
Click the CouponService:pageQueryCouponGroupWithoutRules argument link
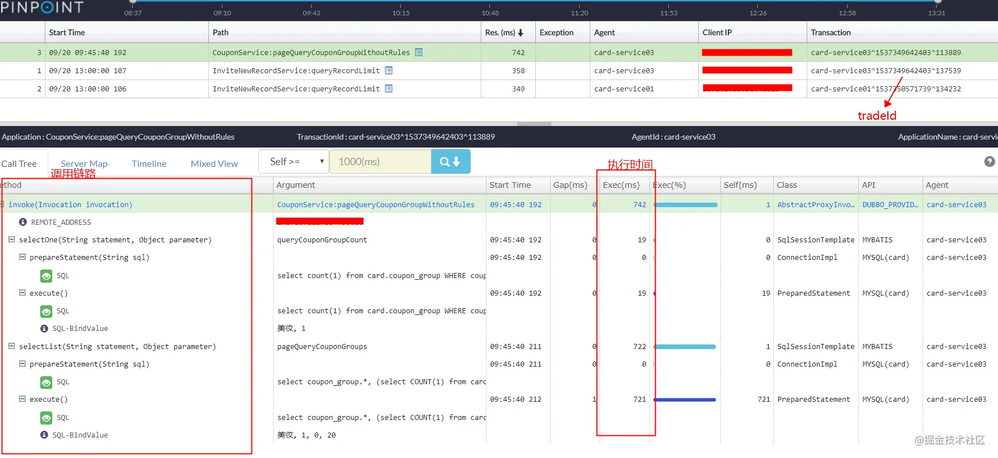[376, 204]
